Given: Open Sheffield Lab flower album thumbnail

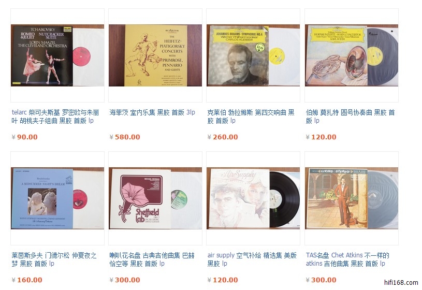Looking at the screenshot, I should (155, 198).
